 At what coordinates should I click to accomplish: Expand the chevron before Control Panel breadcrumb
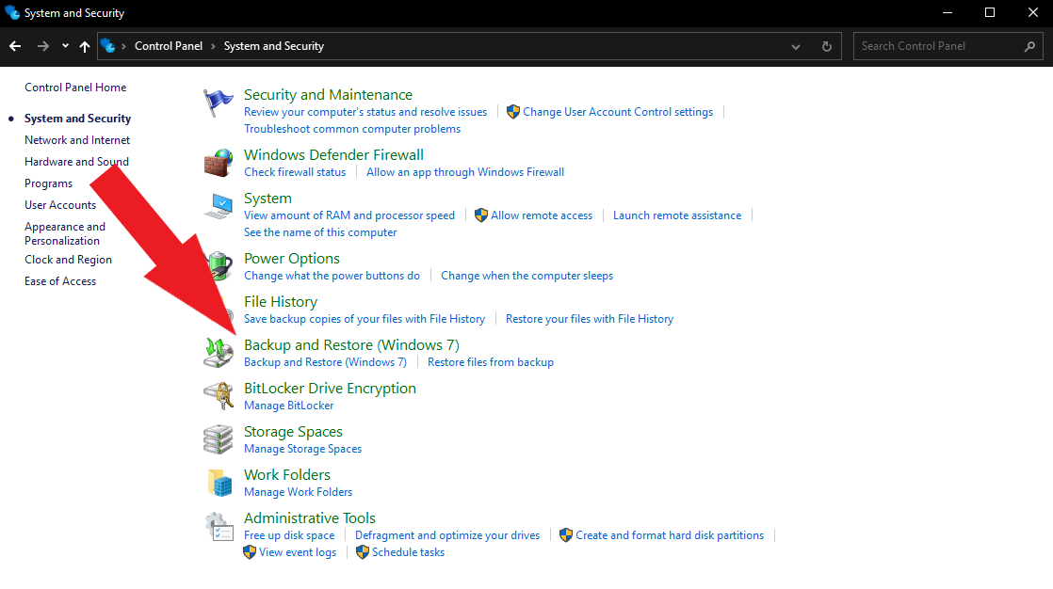click(124, 46)
